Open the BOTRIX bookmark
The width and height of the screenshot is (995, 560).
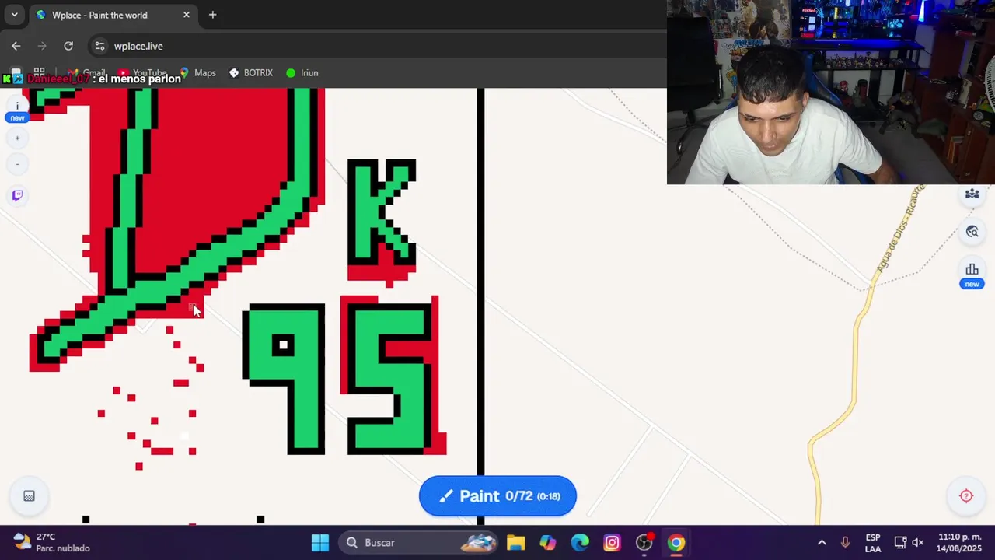tap(250, 72)
